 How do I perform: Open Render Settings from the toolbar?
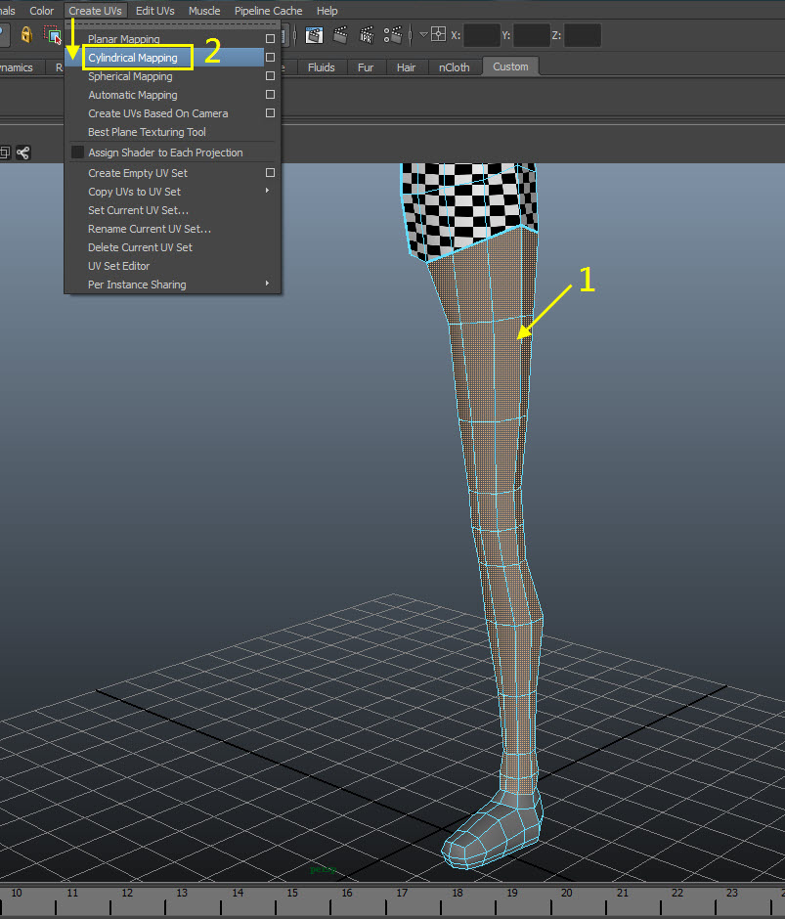(x=394, y=35)
